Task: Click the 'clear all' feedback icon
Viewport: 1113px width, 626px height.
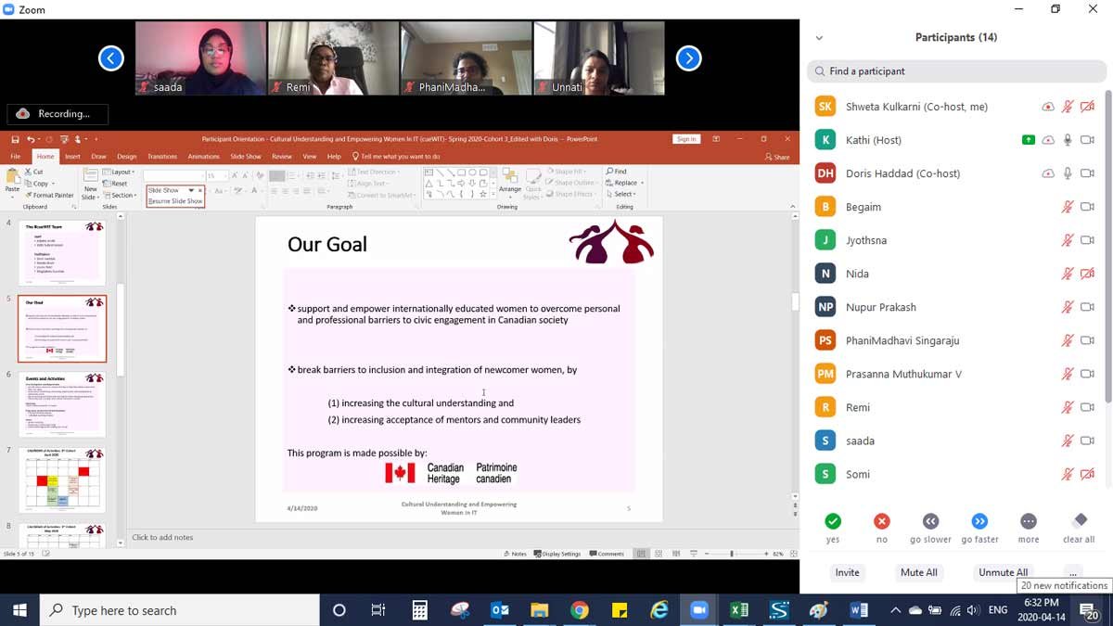Action: point(1079,521)
